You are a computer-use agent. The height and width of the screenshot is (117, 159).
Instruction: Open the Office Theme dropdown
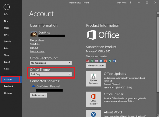[x=51, y=74]
